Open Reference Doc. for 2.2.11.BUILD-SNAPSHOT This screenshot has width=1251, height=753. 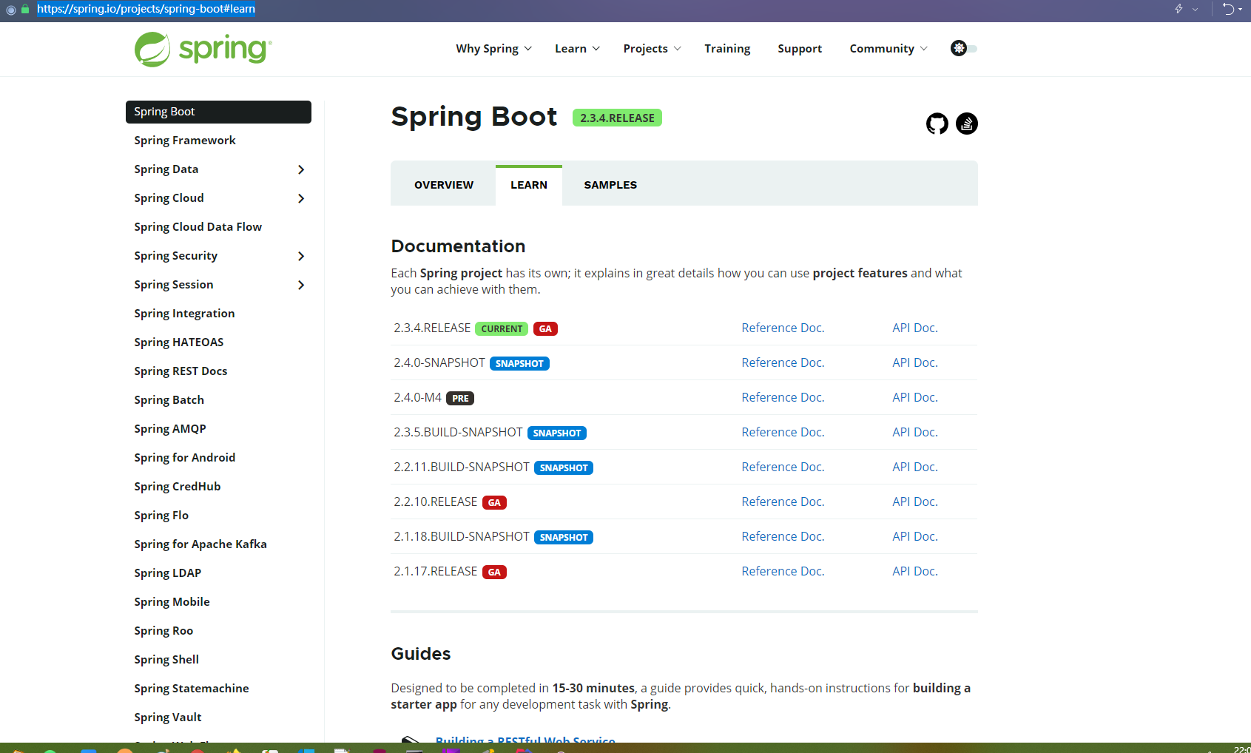tap(783, 467)
